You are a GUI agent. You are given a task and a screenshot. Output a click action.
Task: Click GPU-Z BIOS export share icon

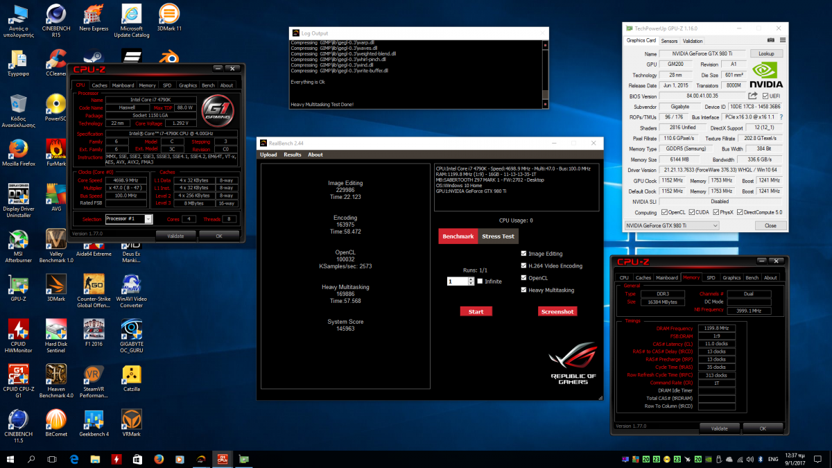pyautogui.click(x=754, y=96)
